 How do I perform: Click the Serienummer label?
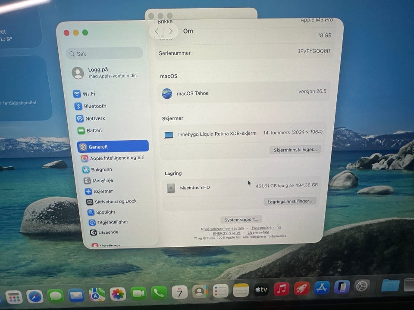[x=175, y=53]
